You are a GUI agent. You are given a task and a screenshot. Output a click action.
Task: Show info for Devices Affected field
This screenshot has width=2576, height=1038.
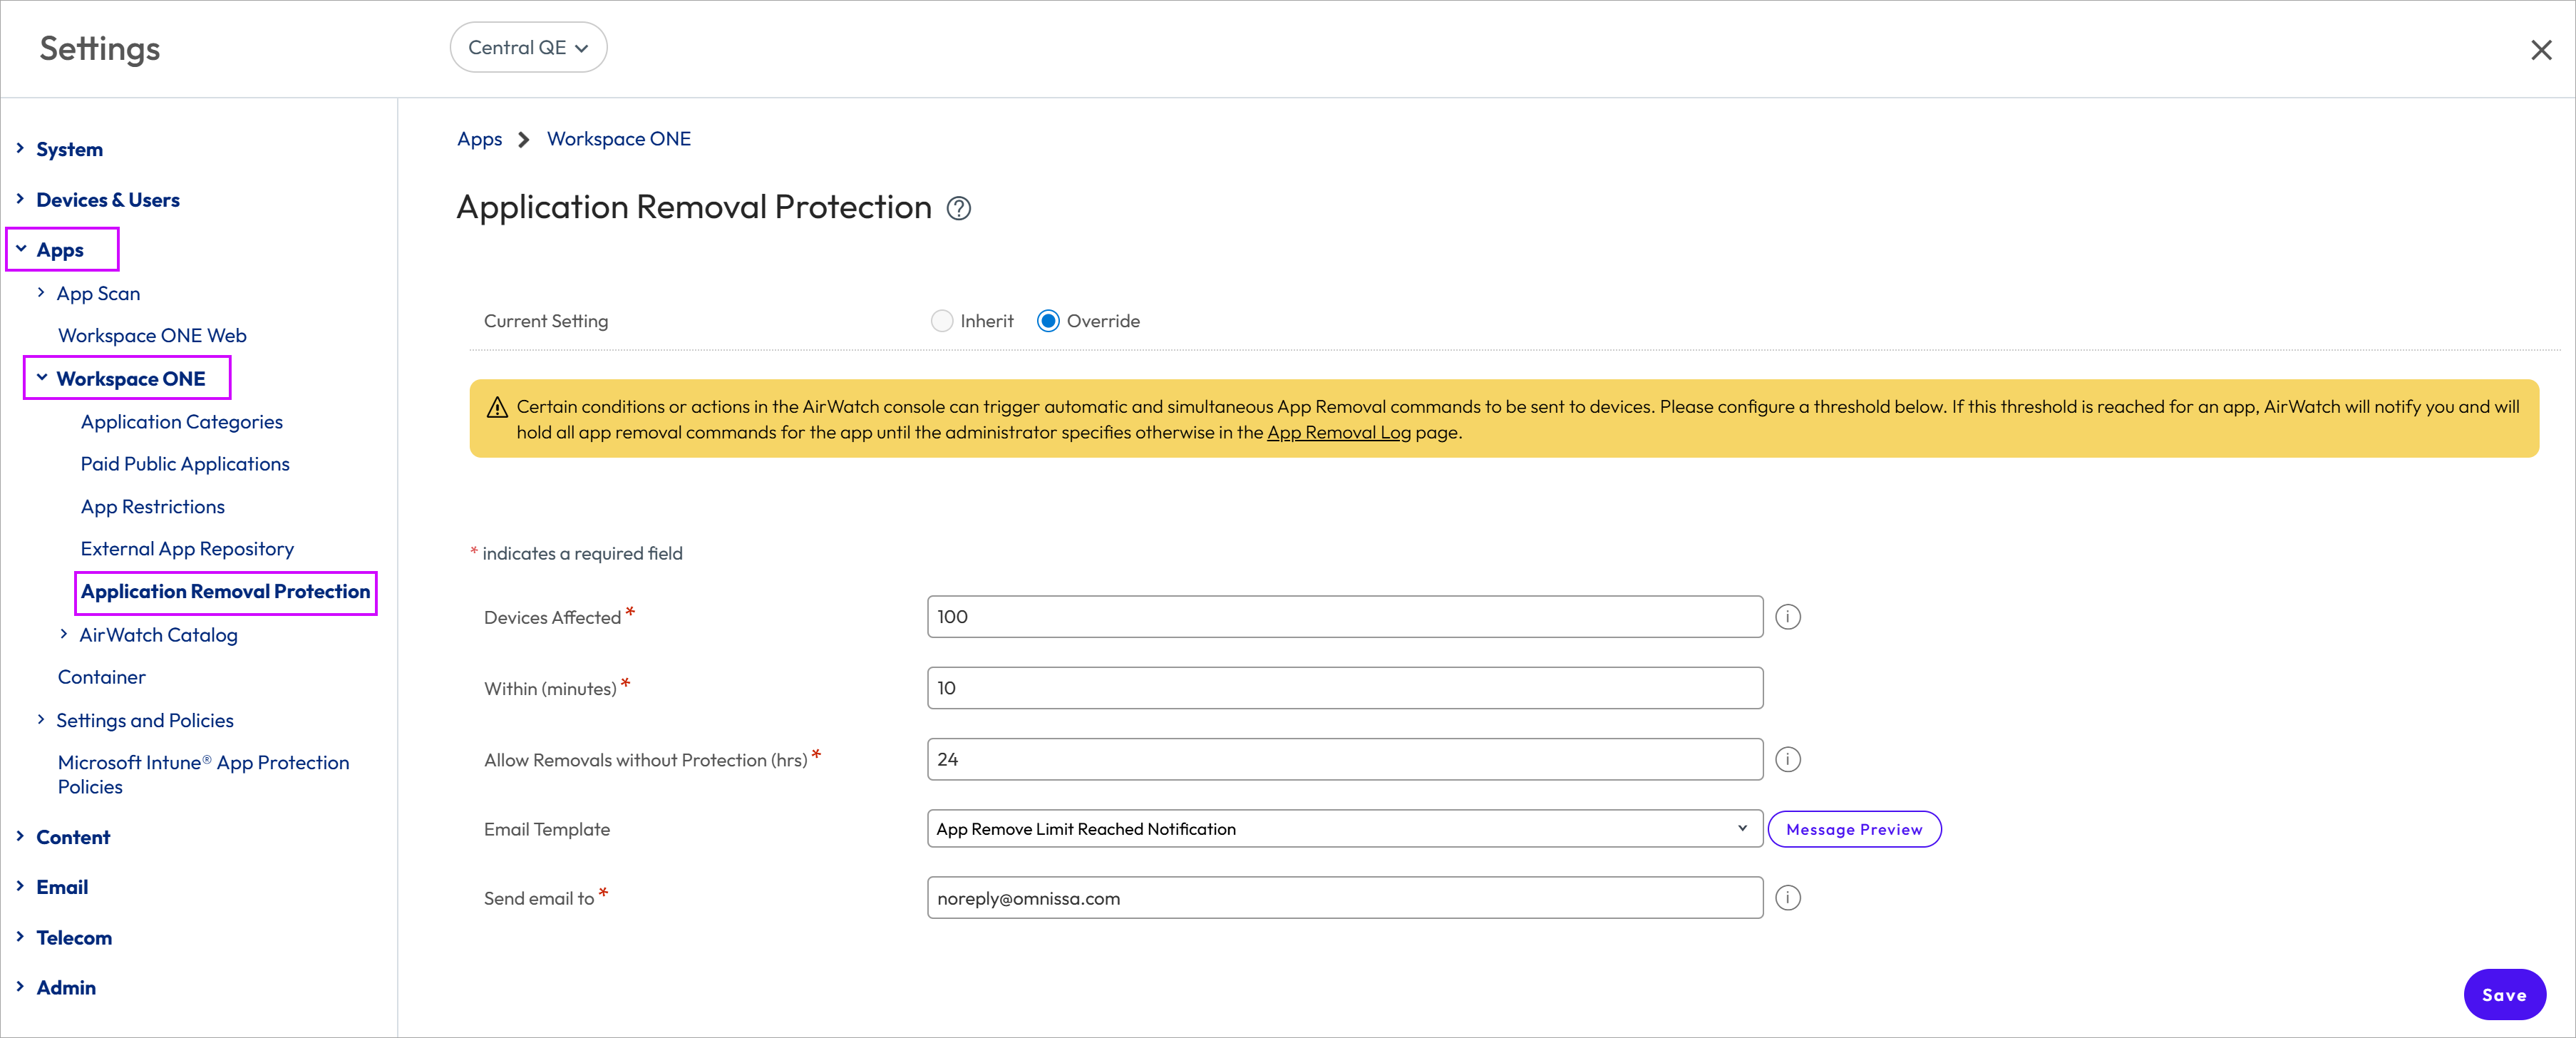pos(1787,617)
